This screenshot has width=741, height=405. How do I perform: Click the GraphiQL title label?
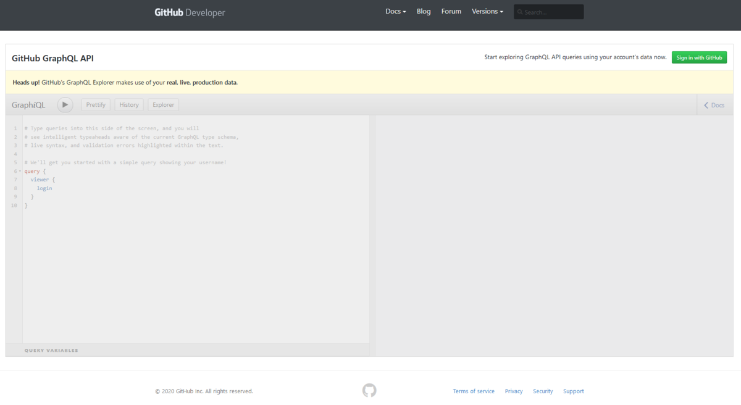tap(28, 105)
